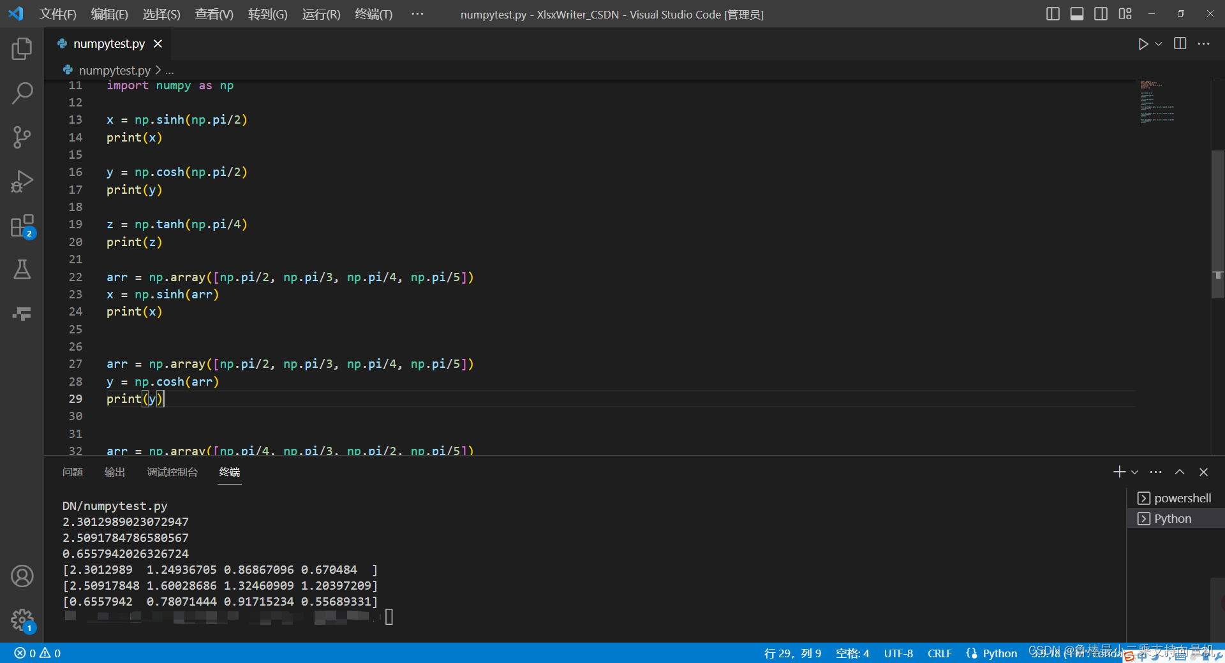Split the editor to the right
Screen dimensions: 1225x663
(1180, 43)
